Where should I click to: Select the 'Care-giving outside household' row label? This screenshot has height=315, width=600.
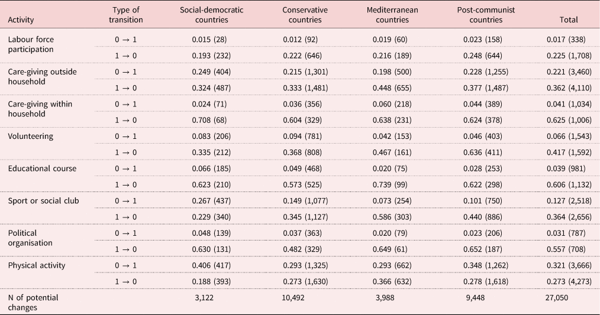pyautogui.click(x=42, y=76)
